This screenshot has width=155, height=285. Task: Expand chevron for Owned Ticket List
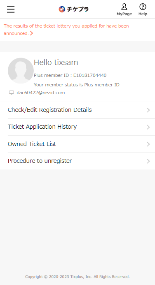[148, 144]
